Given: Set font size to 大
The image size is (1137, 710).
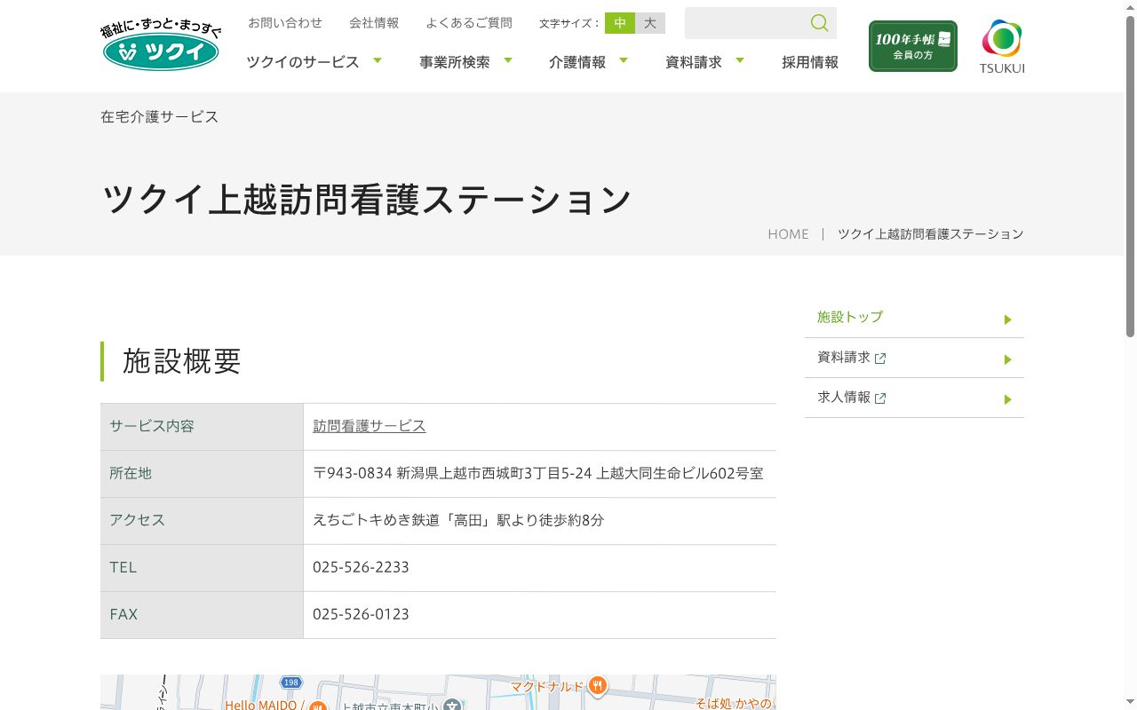Looking at the screenshot, I should coord(650,23).
